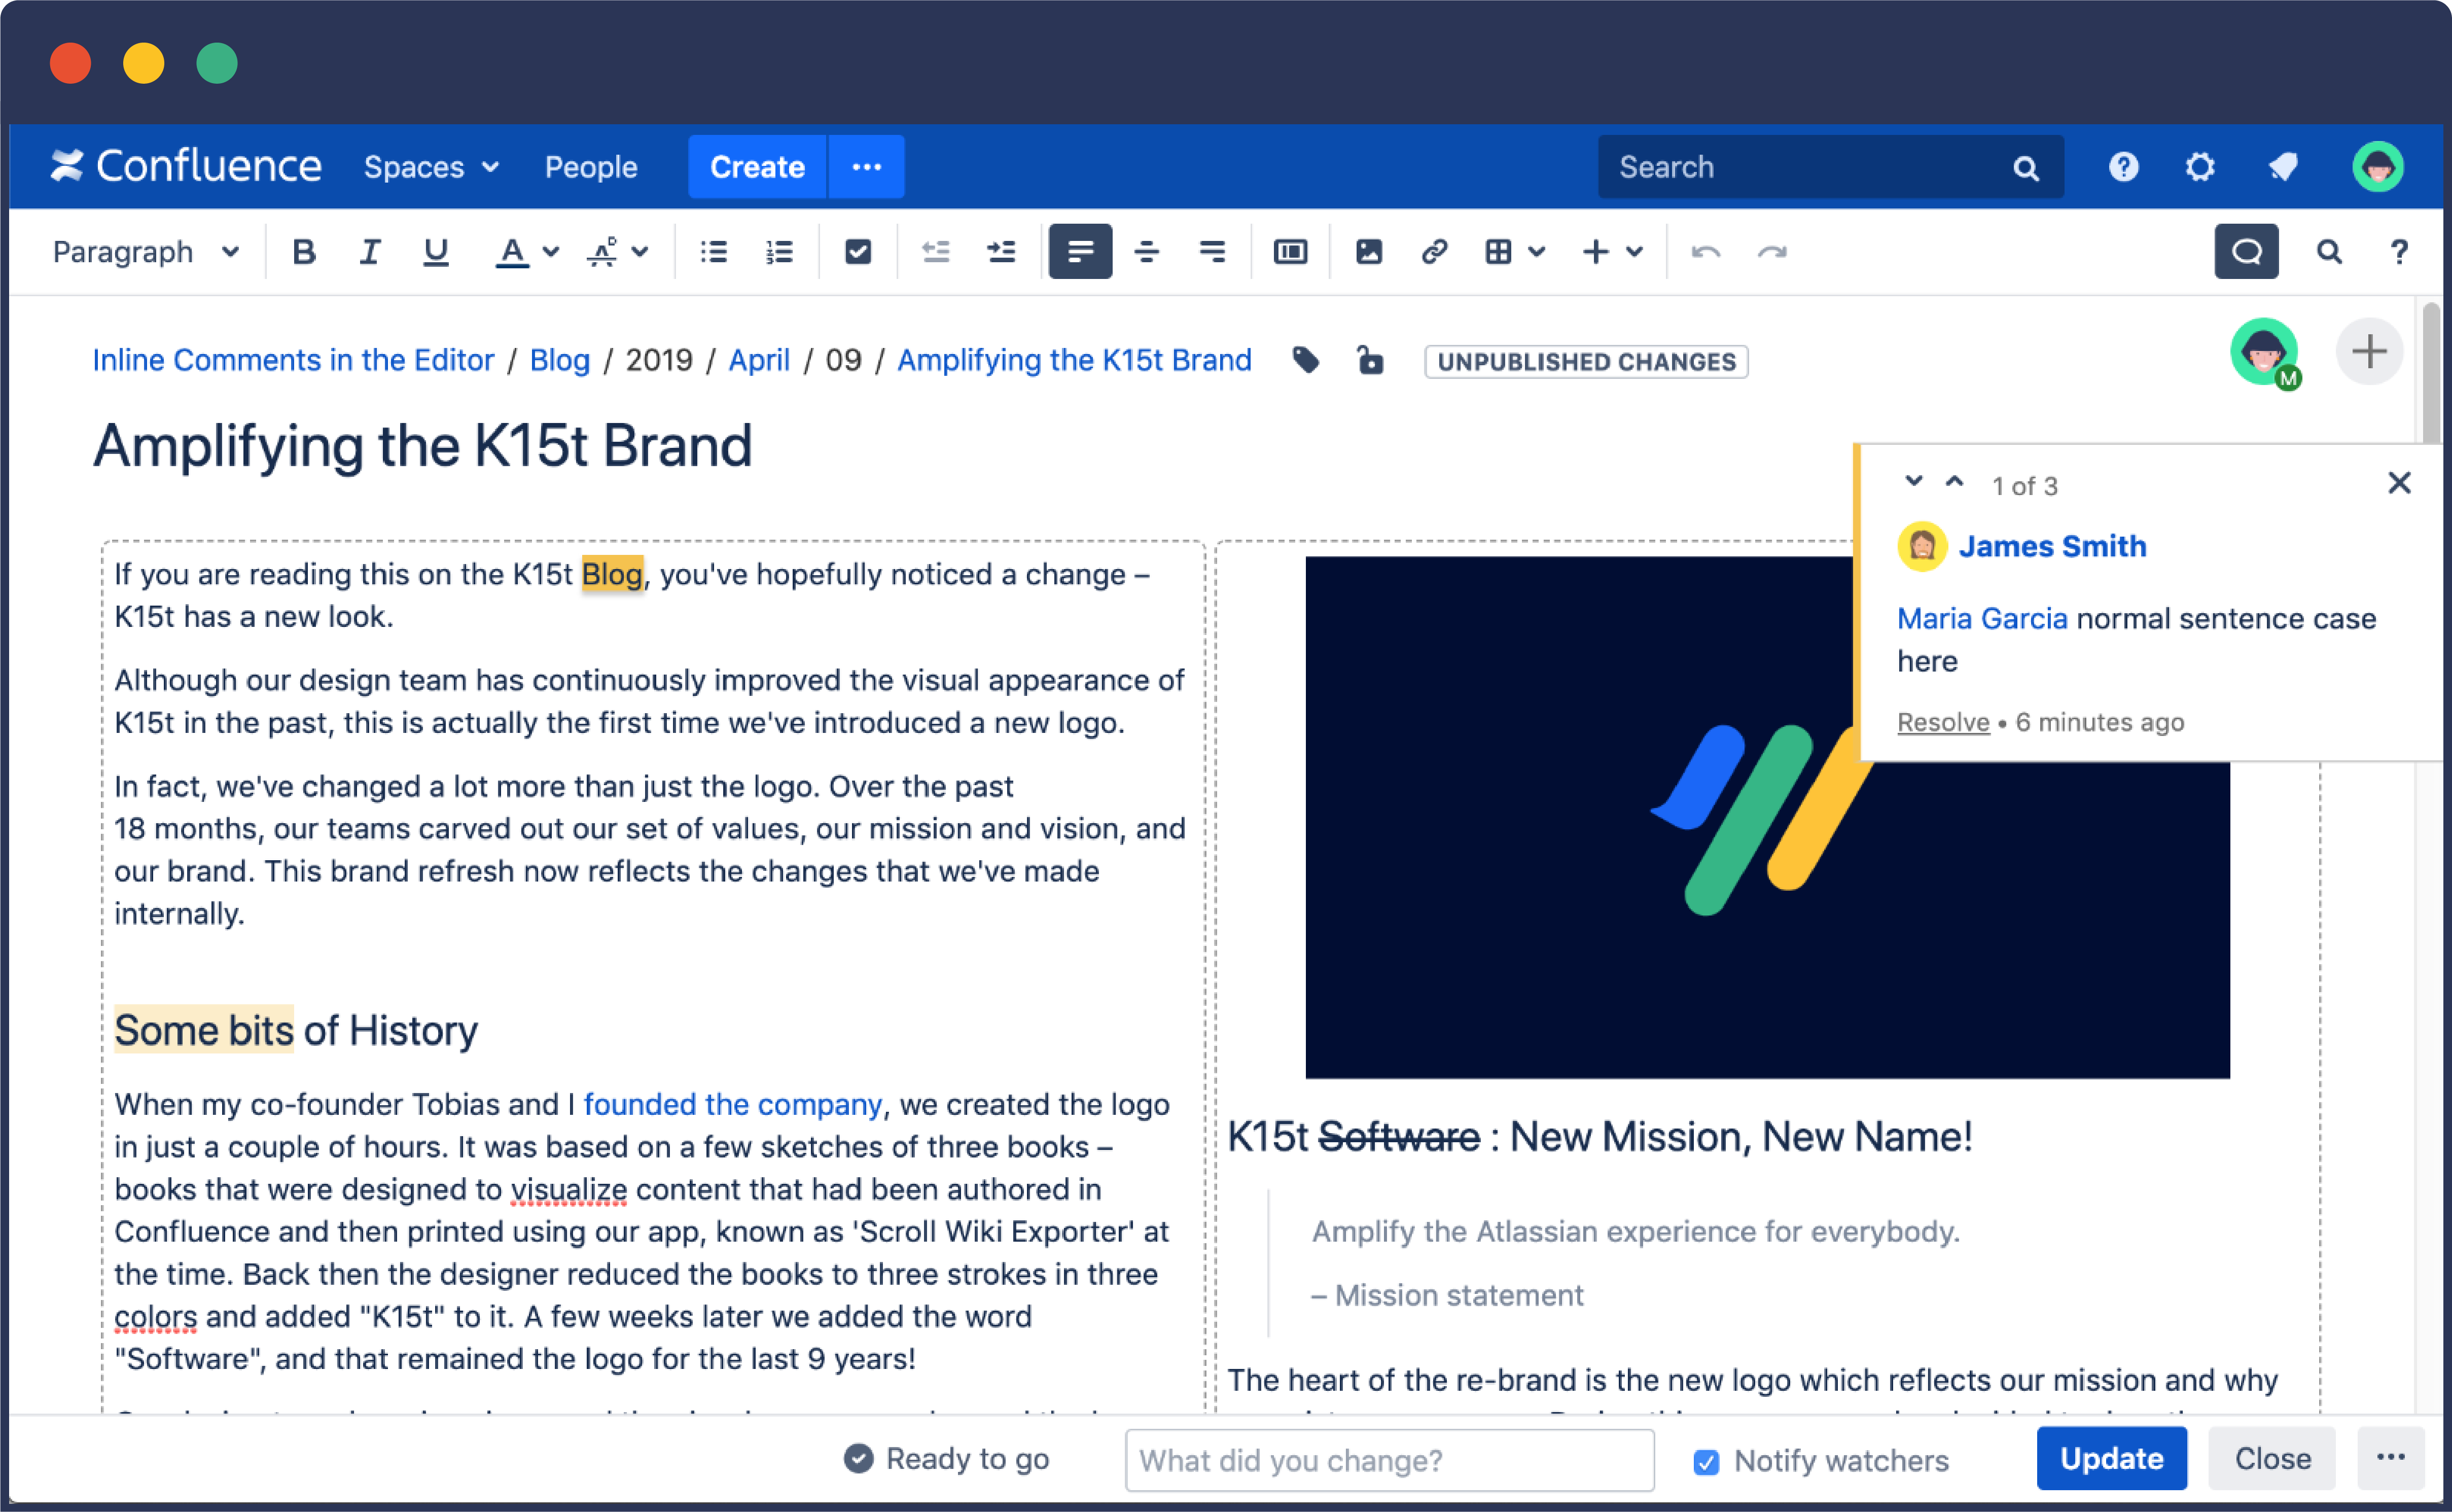This screenshot has width=2452, height=1512.
Task: Center align the text
Action: (x=1147, y=252)
